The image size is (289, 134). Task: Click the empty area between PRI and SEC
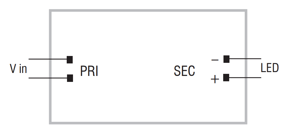click(136, 71)
